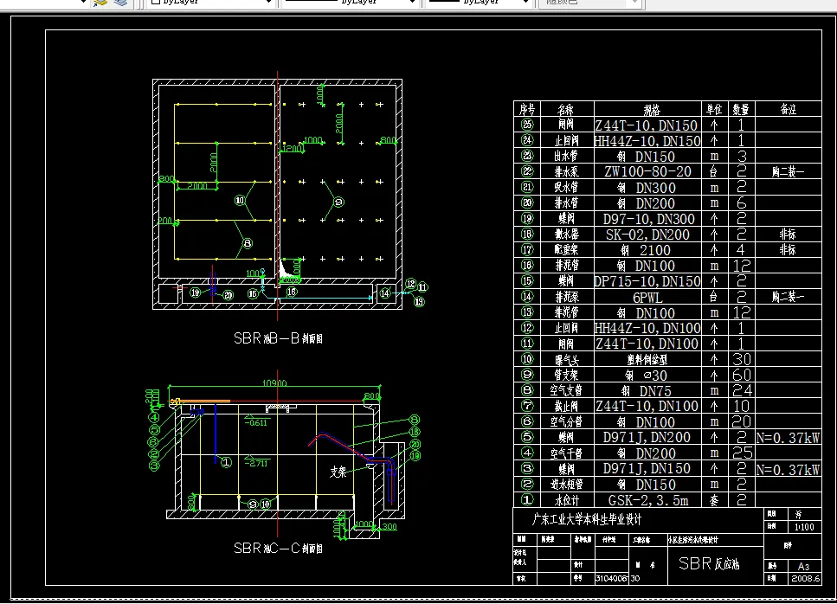Click quantity 25 in row 4

pos(742,453)
